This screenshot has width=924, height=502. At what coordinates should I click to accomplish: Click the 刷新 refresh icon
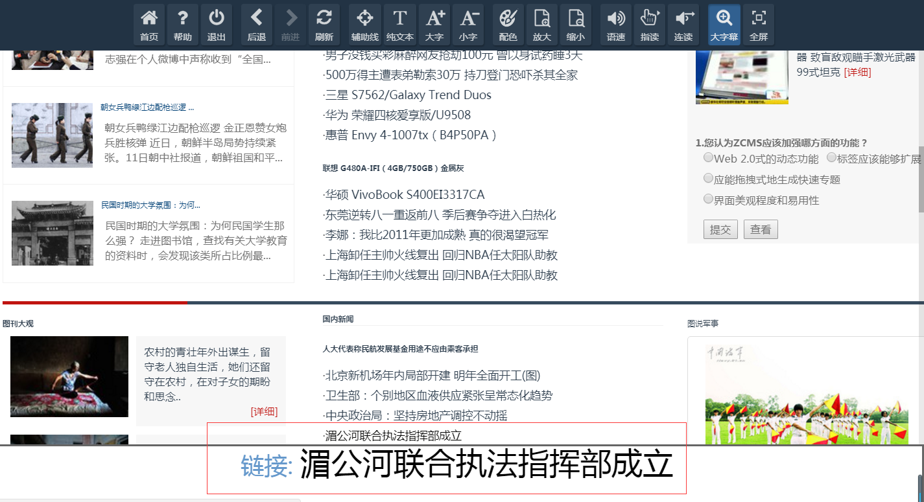pos(324,25)
